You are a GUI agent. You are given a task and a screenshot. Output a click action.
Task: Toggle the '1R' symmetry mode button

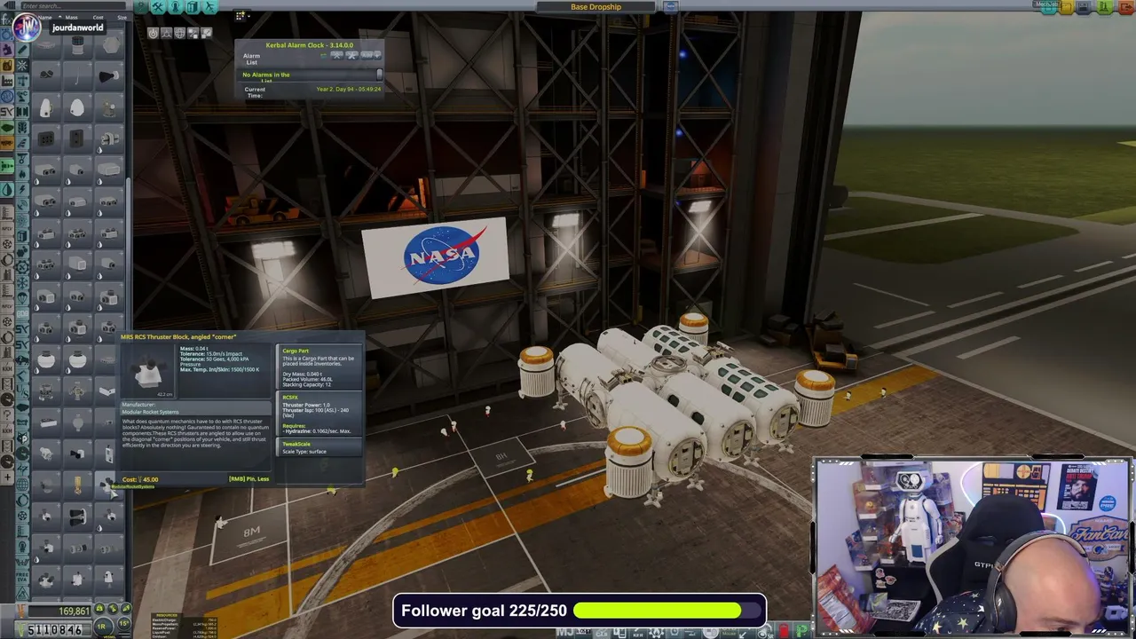(101, 627)
